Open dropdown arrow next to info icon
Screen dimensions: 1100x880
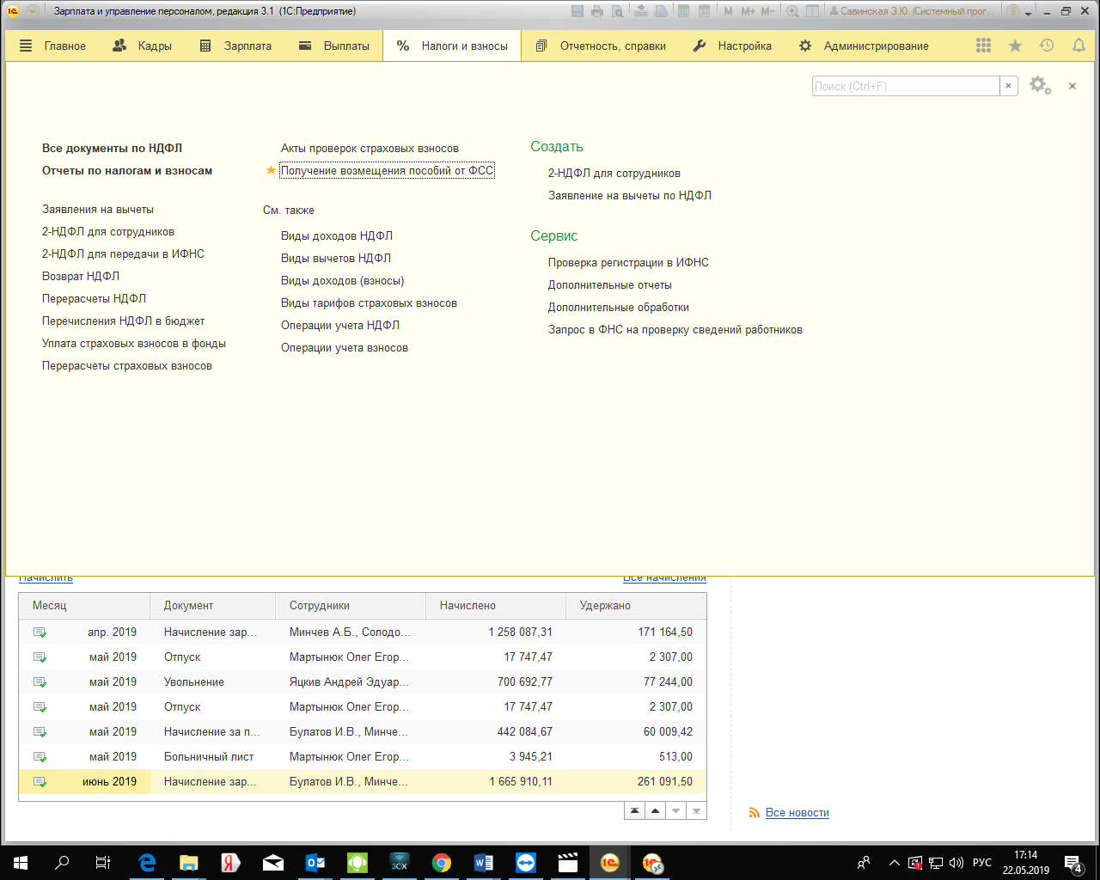[1028, 12]
